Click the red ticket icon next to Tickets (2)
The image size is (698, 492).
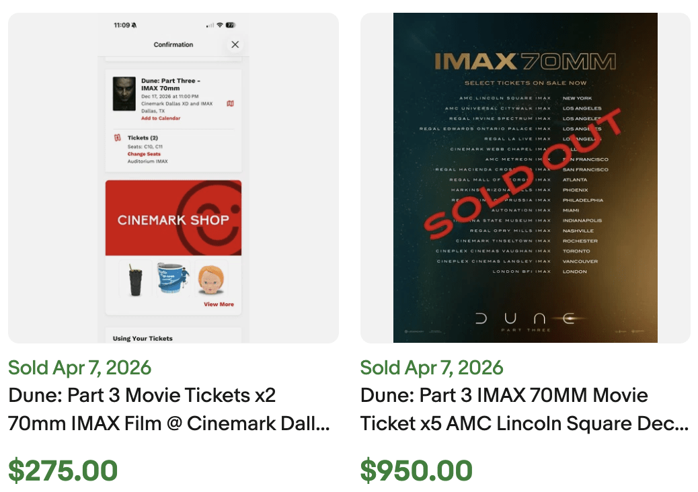pos(118,138)
